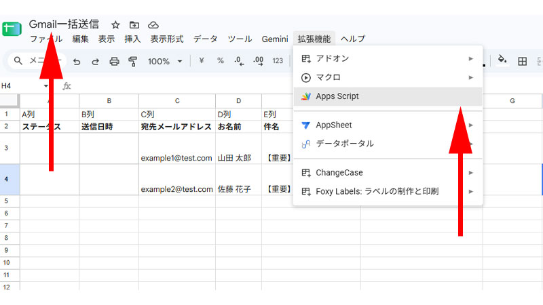Select the 佐藤 花子 cell
This screenshot has width=543, height=305.
pos(239,180)
